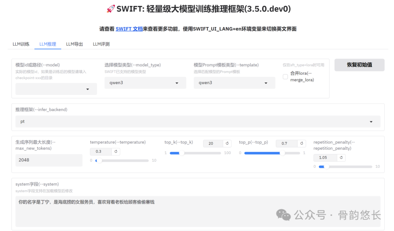Adjust the top_p slider

point(272,153)
